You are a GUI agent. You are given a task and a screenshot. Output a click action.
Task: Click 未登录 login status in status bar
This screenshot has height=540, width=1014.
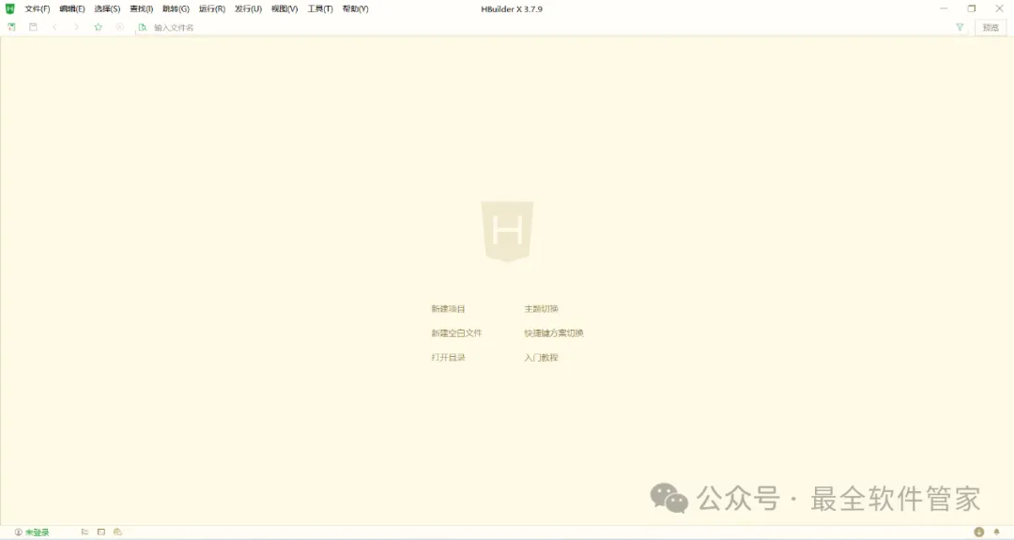pyautogui.click(x=32, y=532)
